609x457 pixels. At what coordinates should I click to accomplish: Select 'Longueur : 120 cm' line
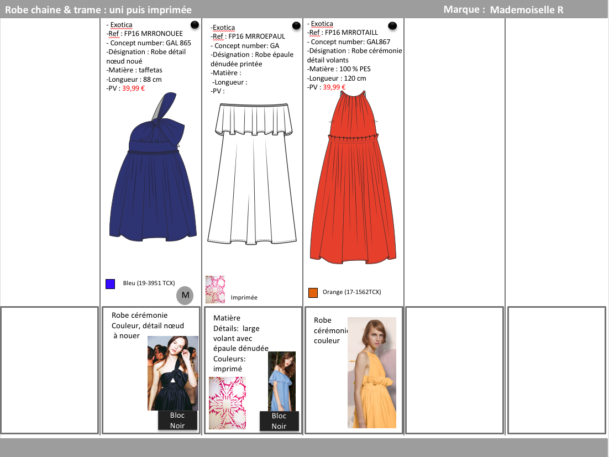tap(337, 78)
